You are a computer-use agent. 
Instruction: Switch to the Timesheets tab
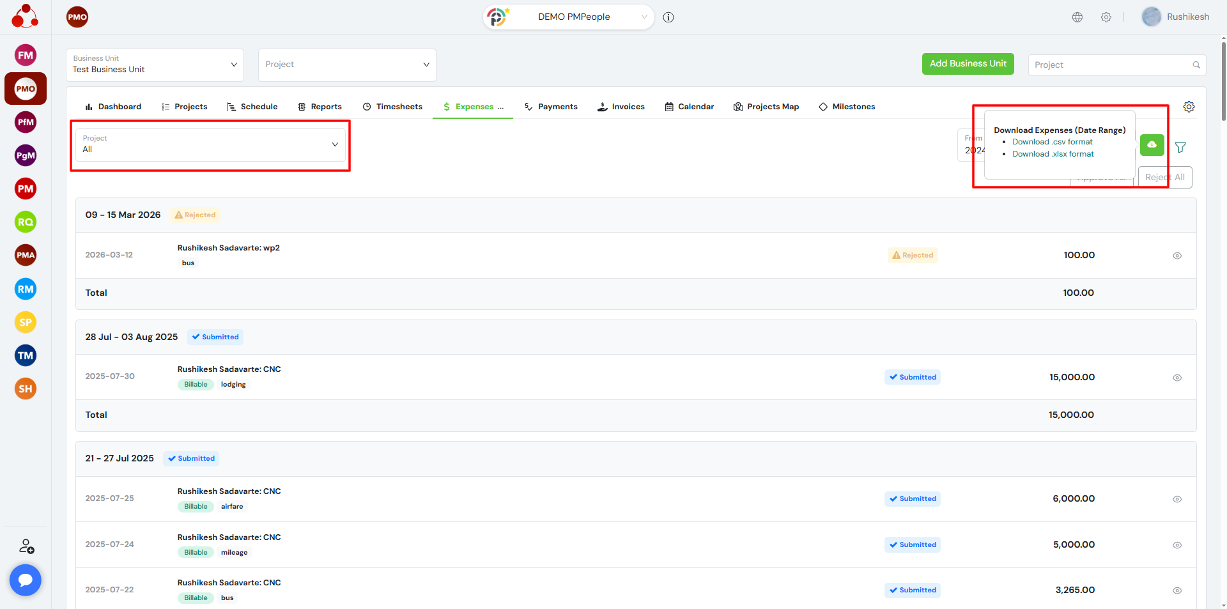[x=392, y=107]
